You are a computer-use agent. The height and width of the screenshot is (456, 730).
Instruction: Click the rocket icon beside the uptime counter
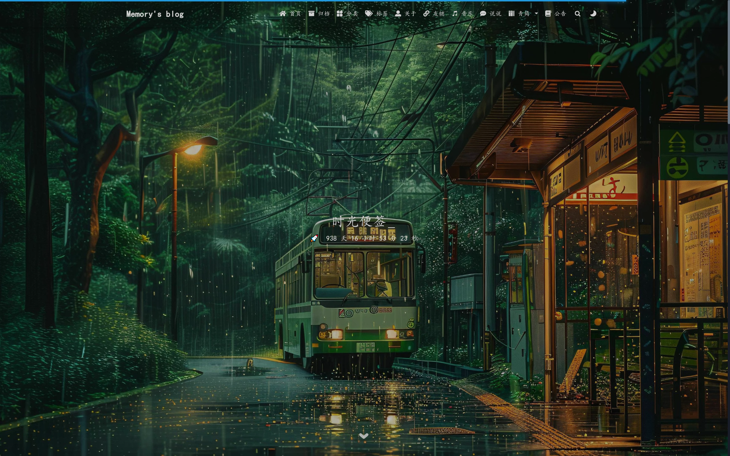click(x=314, y=238)
